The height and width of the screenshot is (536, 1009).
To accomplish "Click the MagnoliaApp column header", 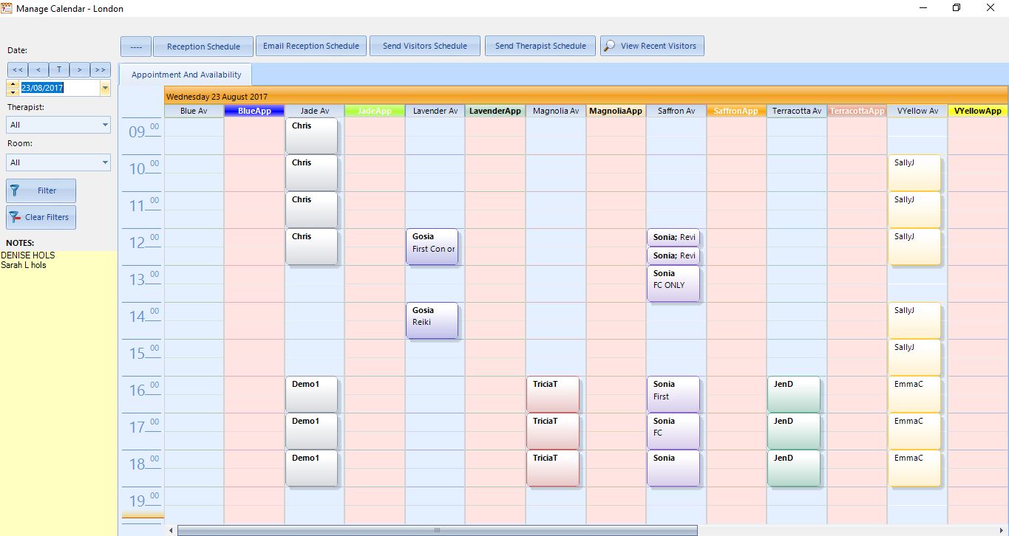I will tap(616, 111).
